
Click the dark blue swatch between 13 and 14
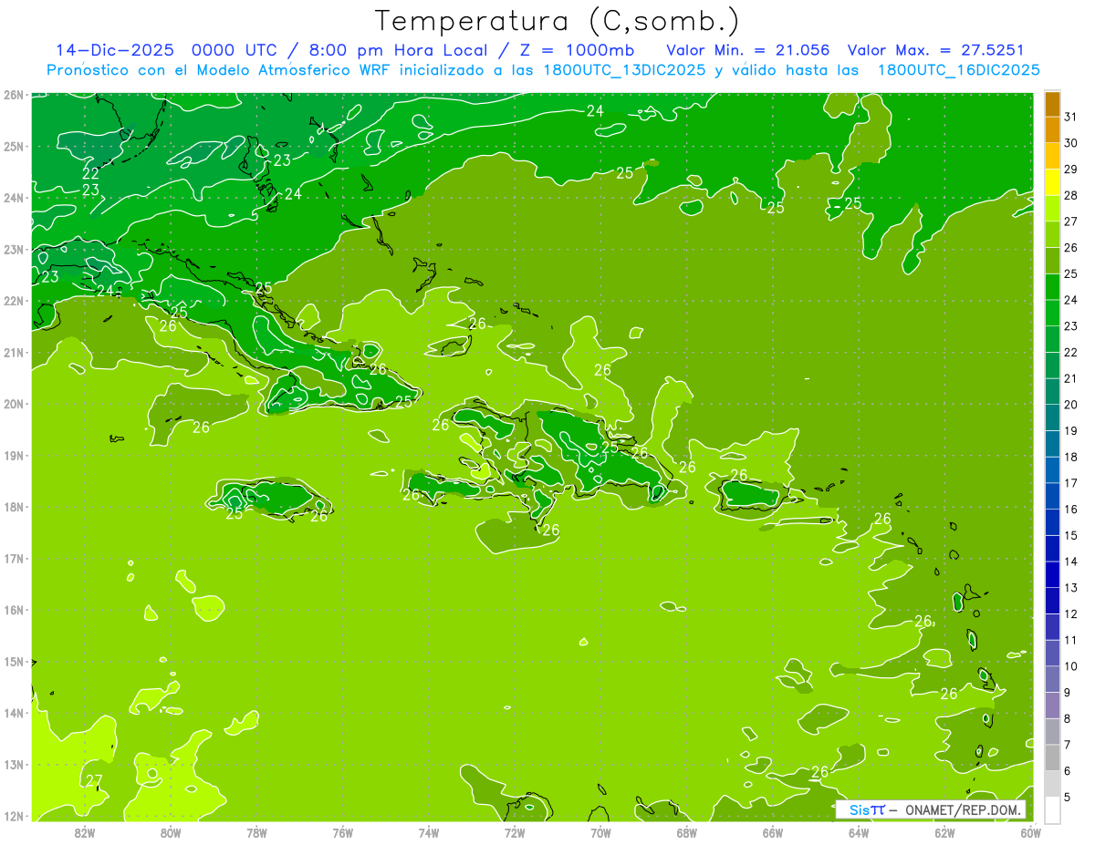pyautogui.click(x=1053, y=574)
